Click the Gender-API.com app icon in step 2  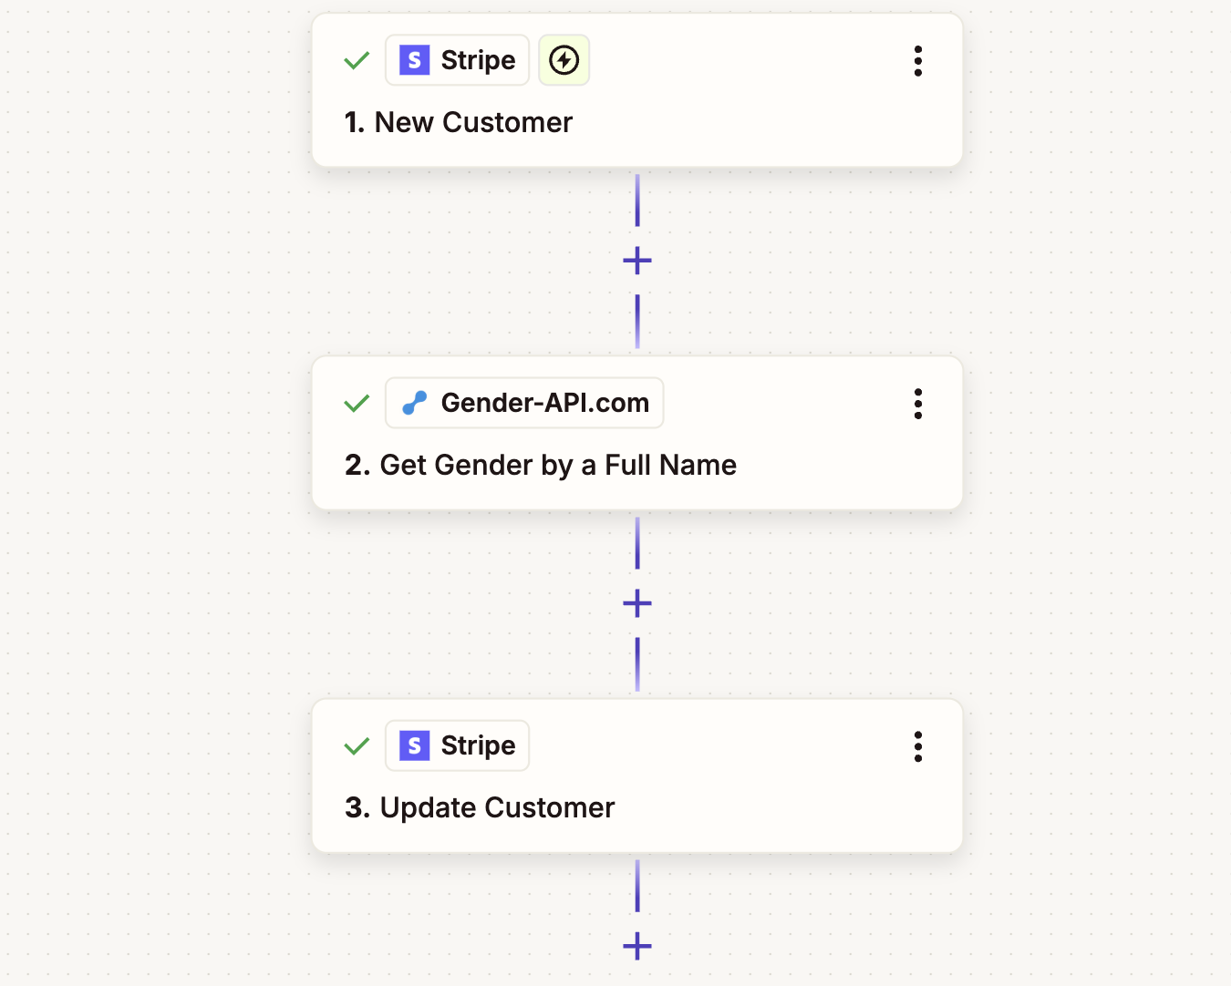pyautogui.click(x=416, y=403)
